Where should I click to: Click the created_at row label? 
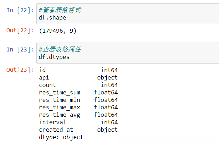tap(56, 130)
